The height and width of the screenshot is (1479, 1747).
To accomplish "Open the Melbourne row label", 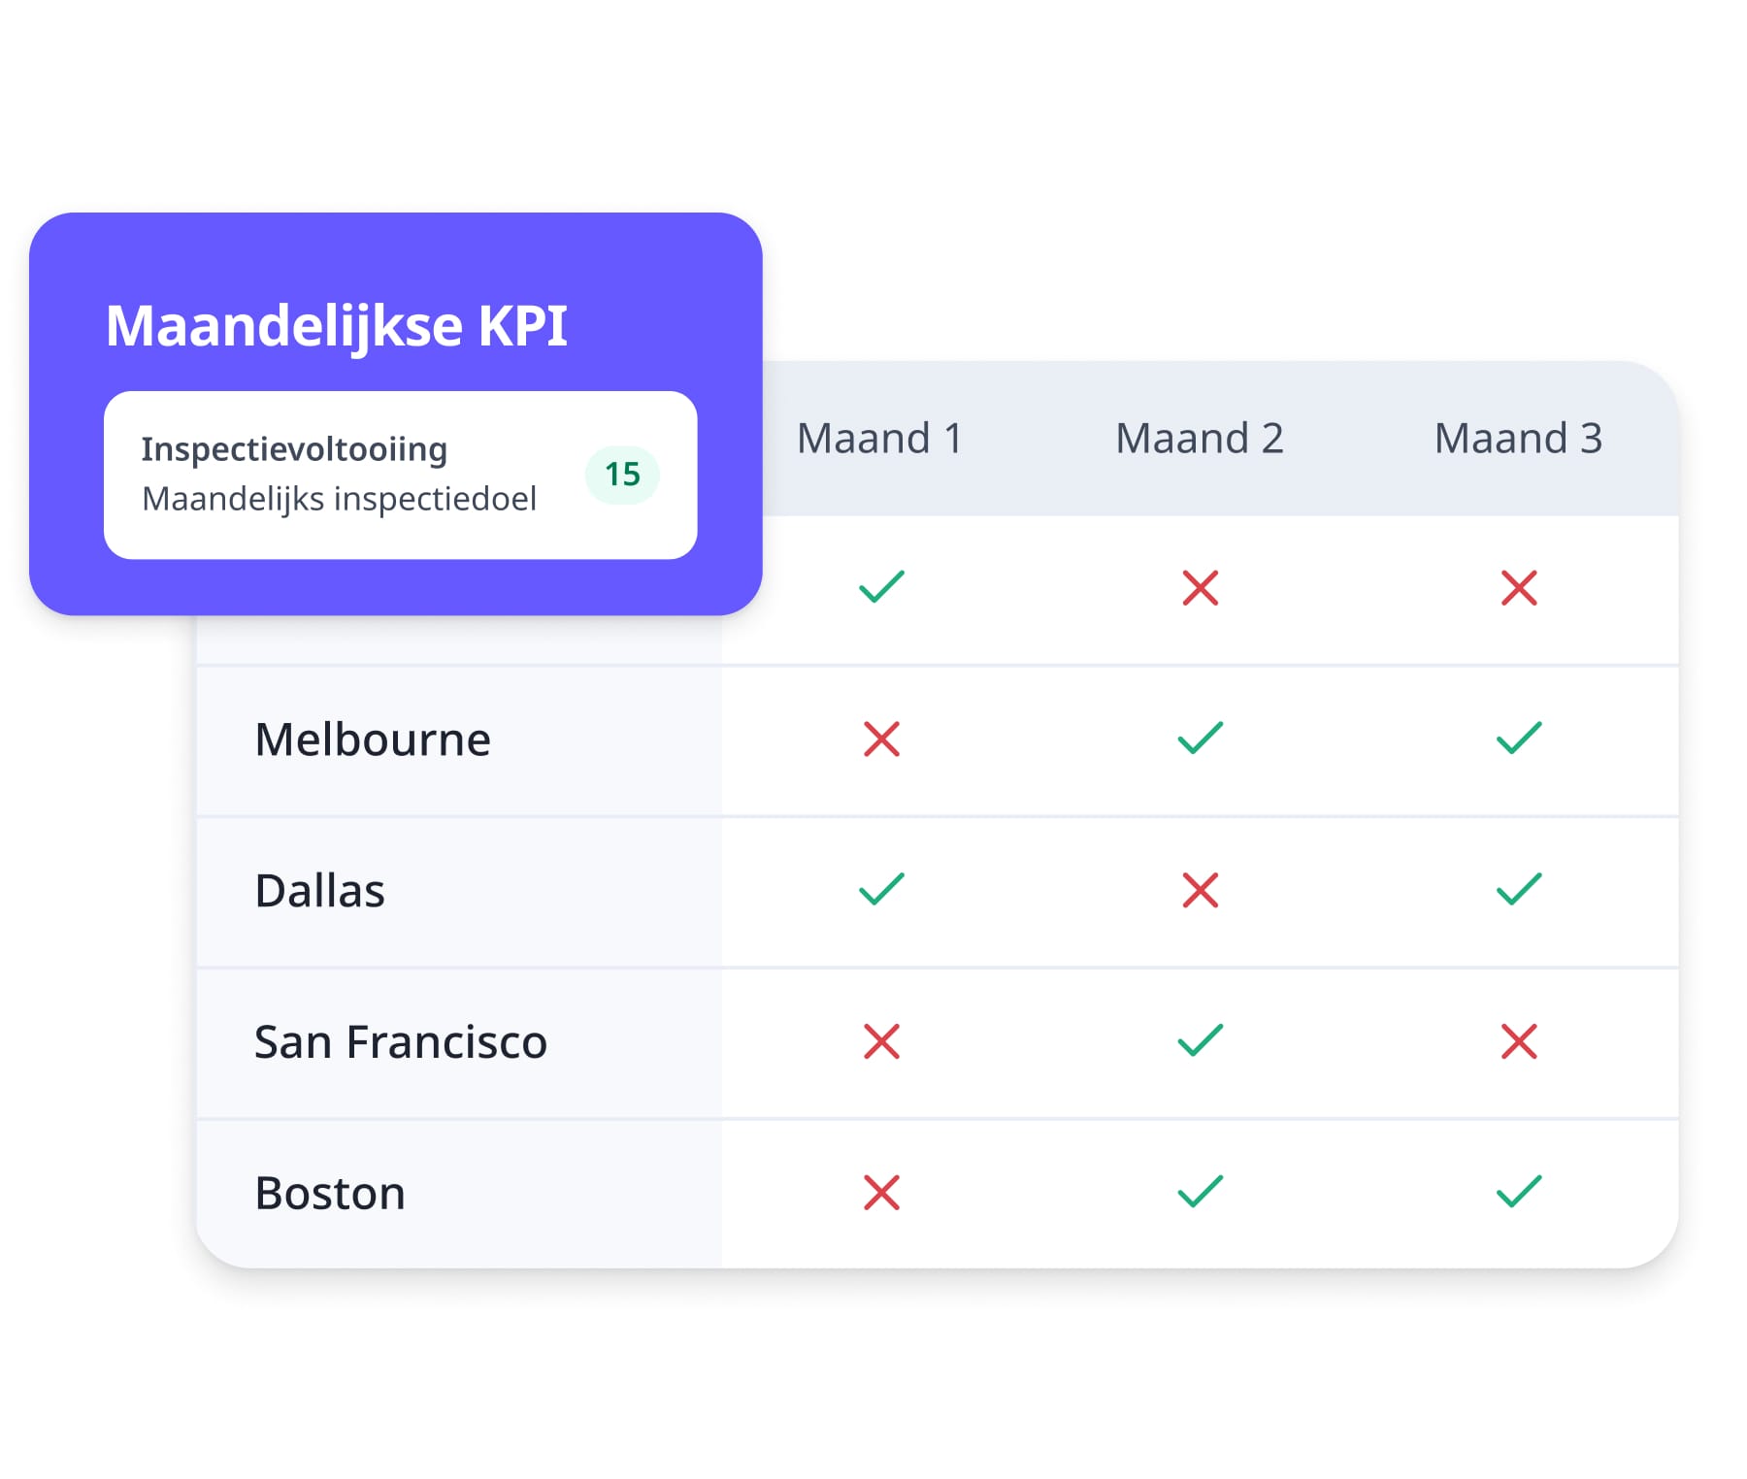I will point(373,739).
